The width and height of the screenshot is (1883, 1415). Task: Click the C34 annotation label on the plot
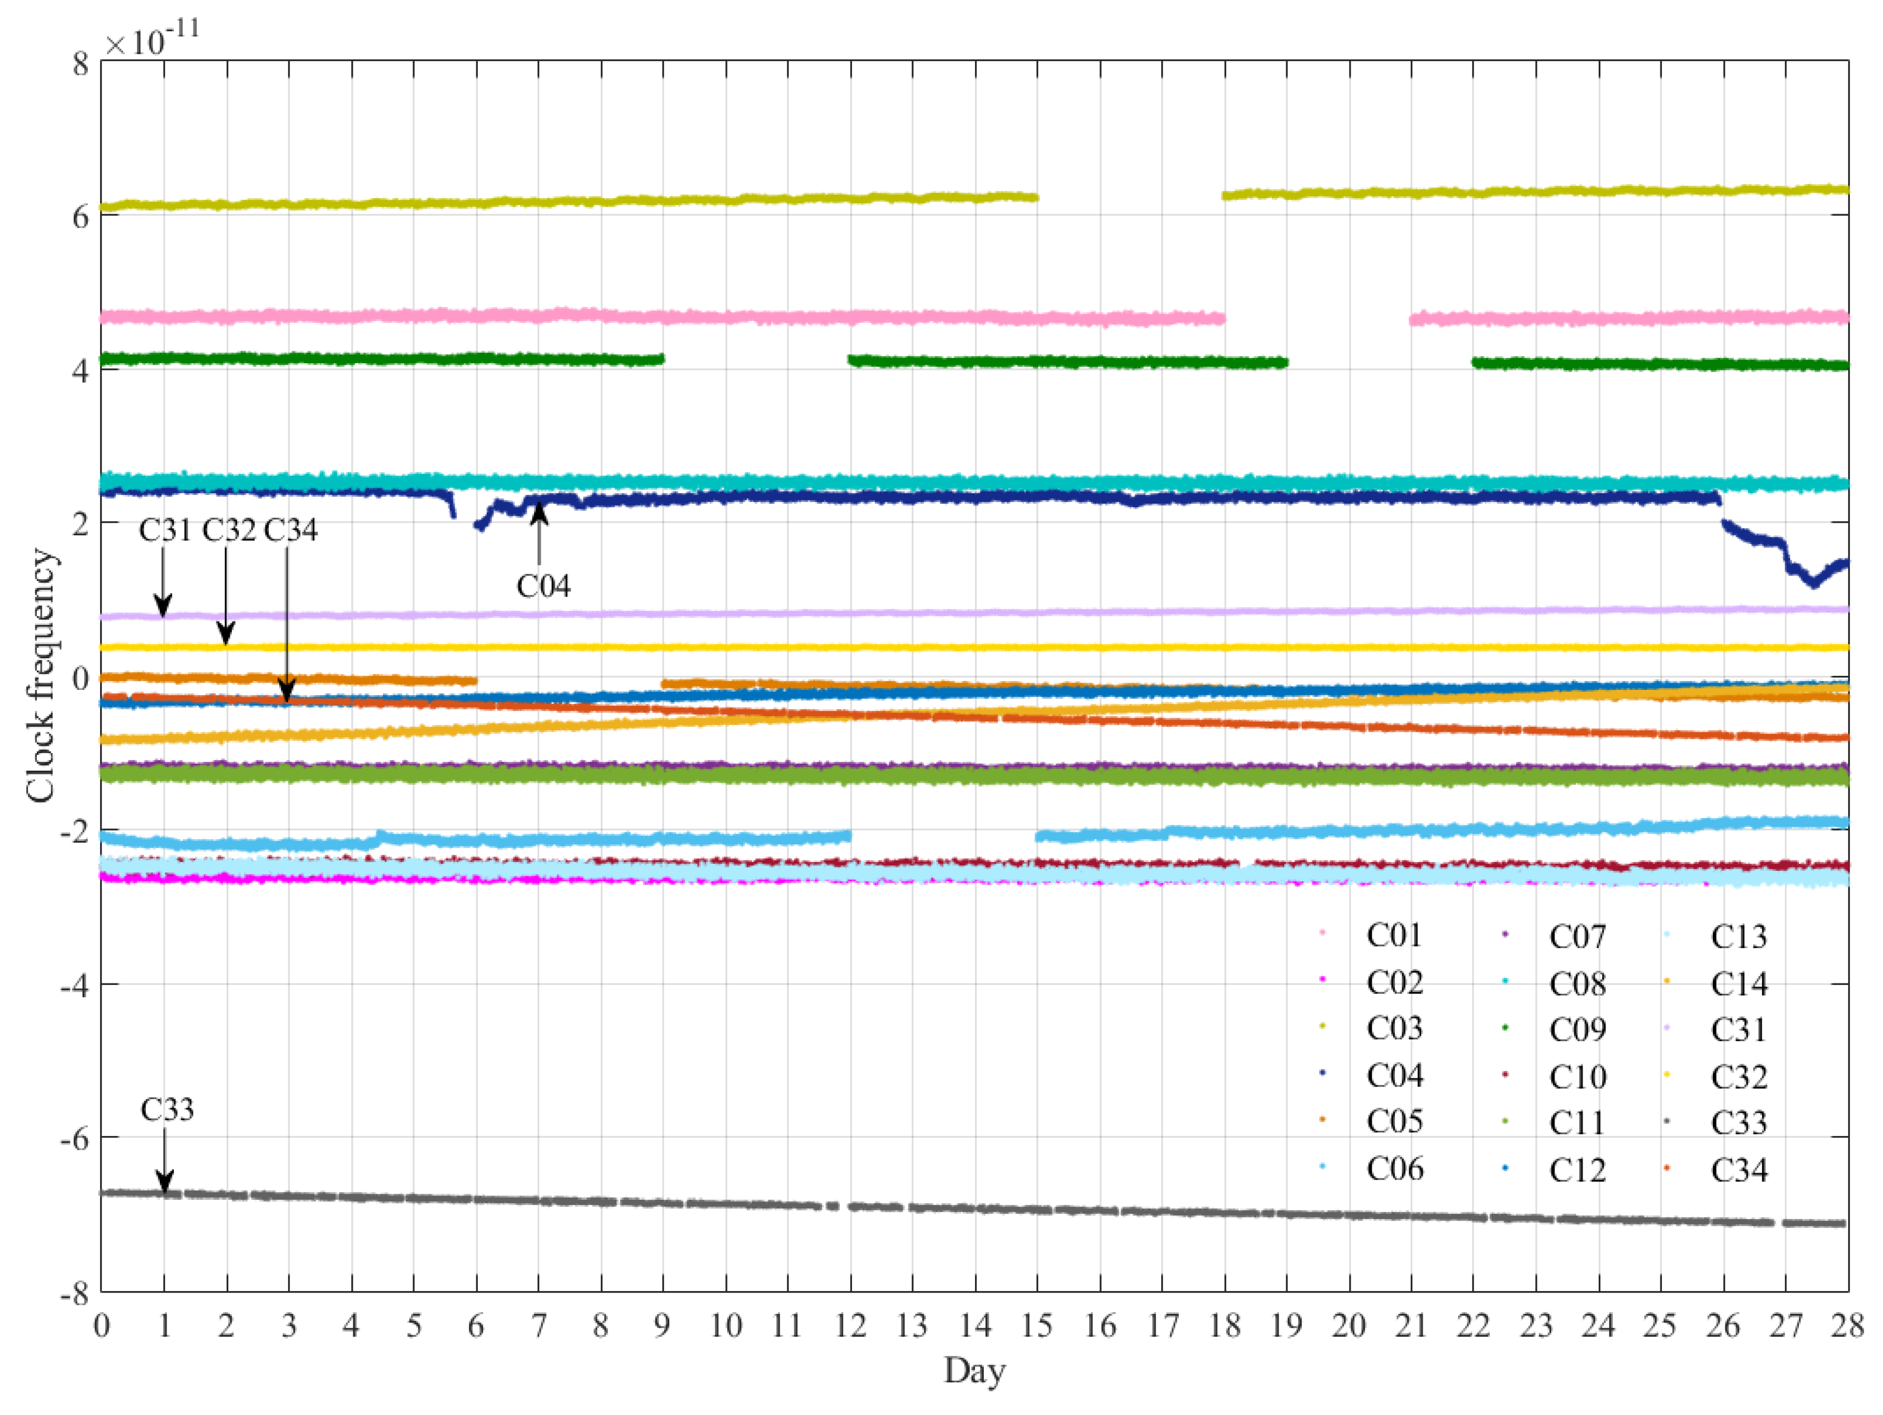[x=291, y=530]
